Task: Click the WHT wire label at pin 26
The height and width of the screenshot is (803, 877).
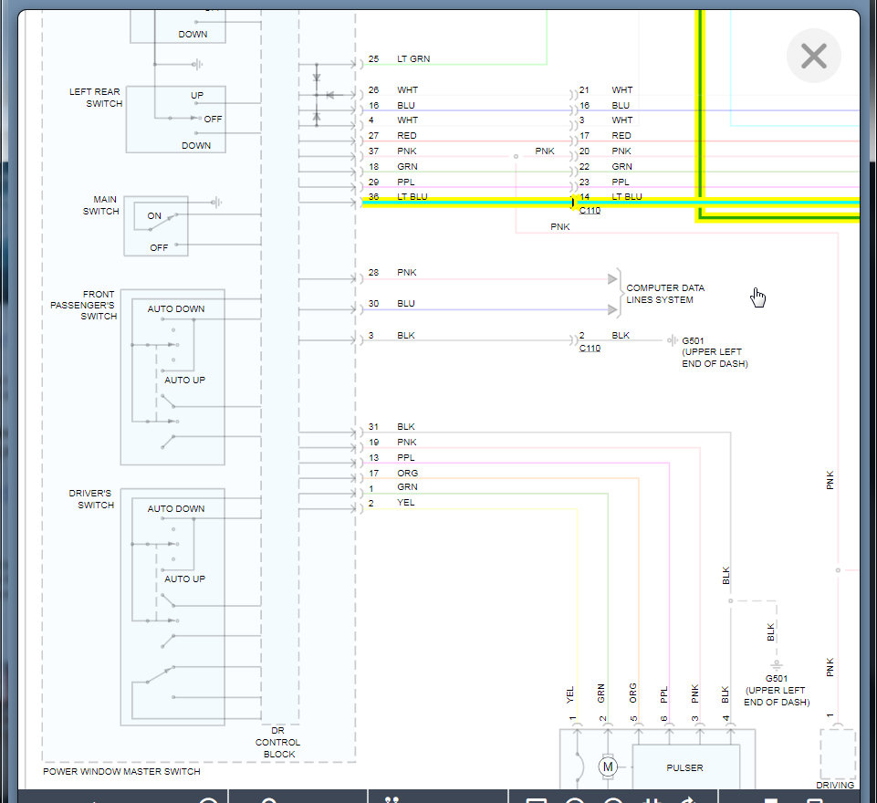Action: click(407, 89)
